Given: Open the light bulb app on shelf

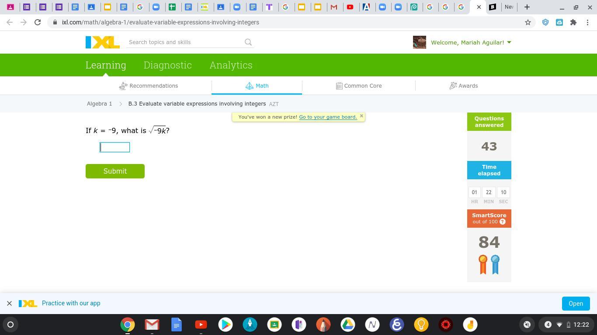Looking at the screenshot, I should point(421,325).
